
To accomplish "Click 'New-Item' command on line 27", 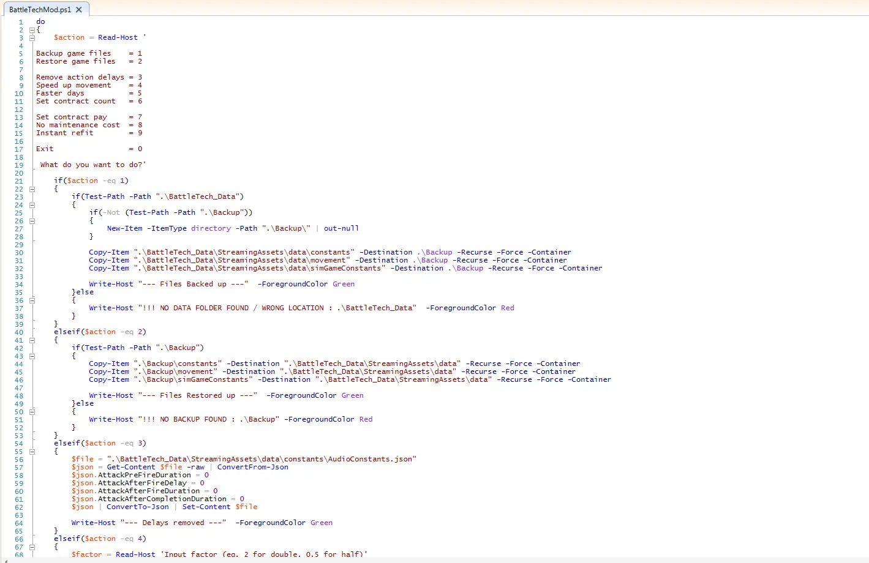I will pos(124,228).
